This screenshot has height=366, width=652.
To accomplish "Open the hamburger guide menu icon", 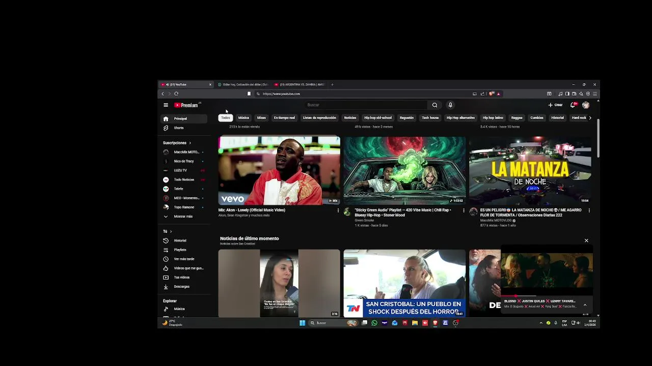I will point(166,105).
